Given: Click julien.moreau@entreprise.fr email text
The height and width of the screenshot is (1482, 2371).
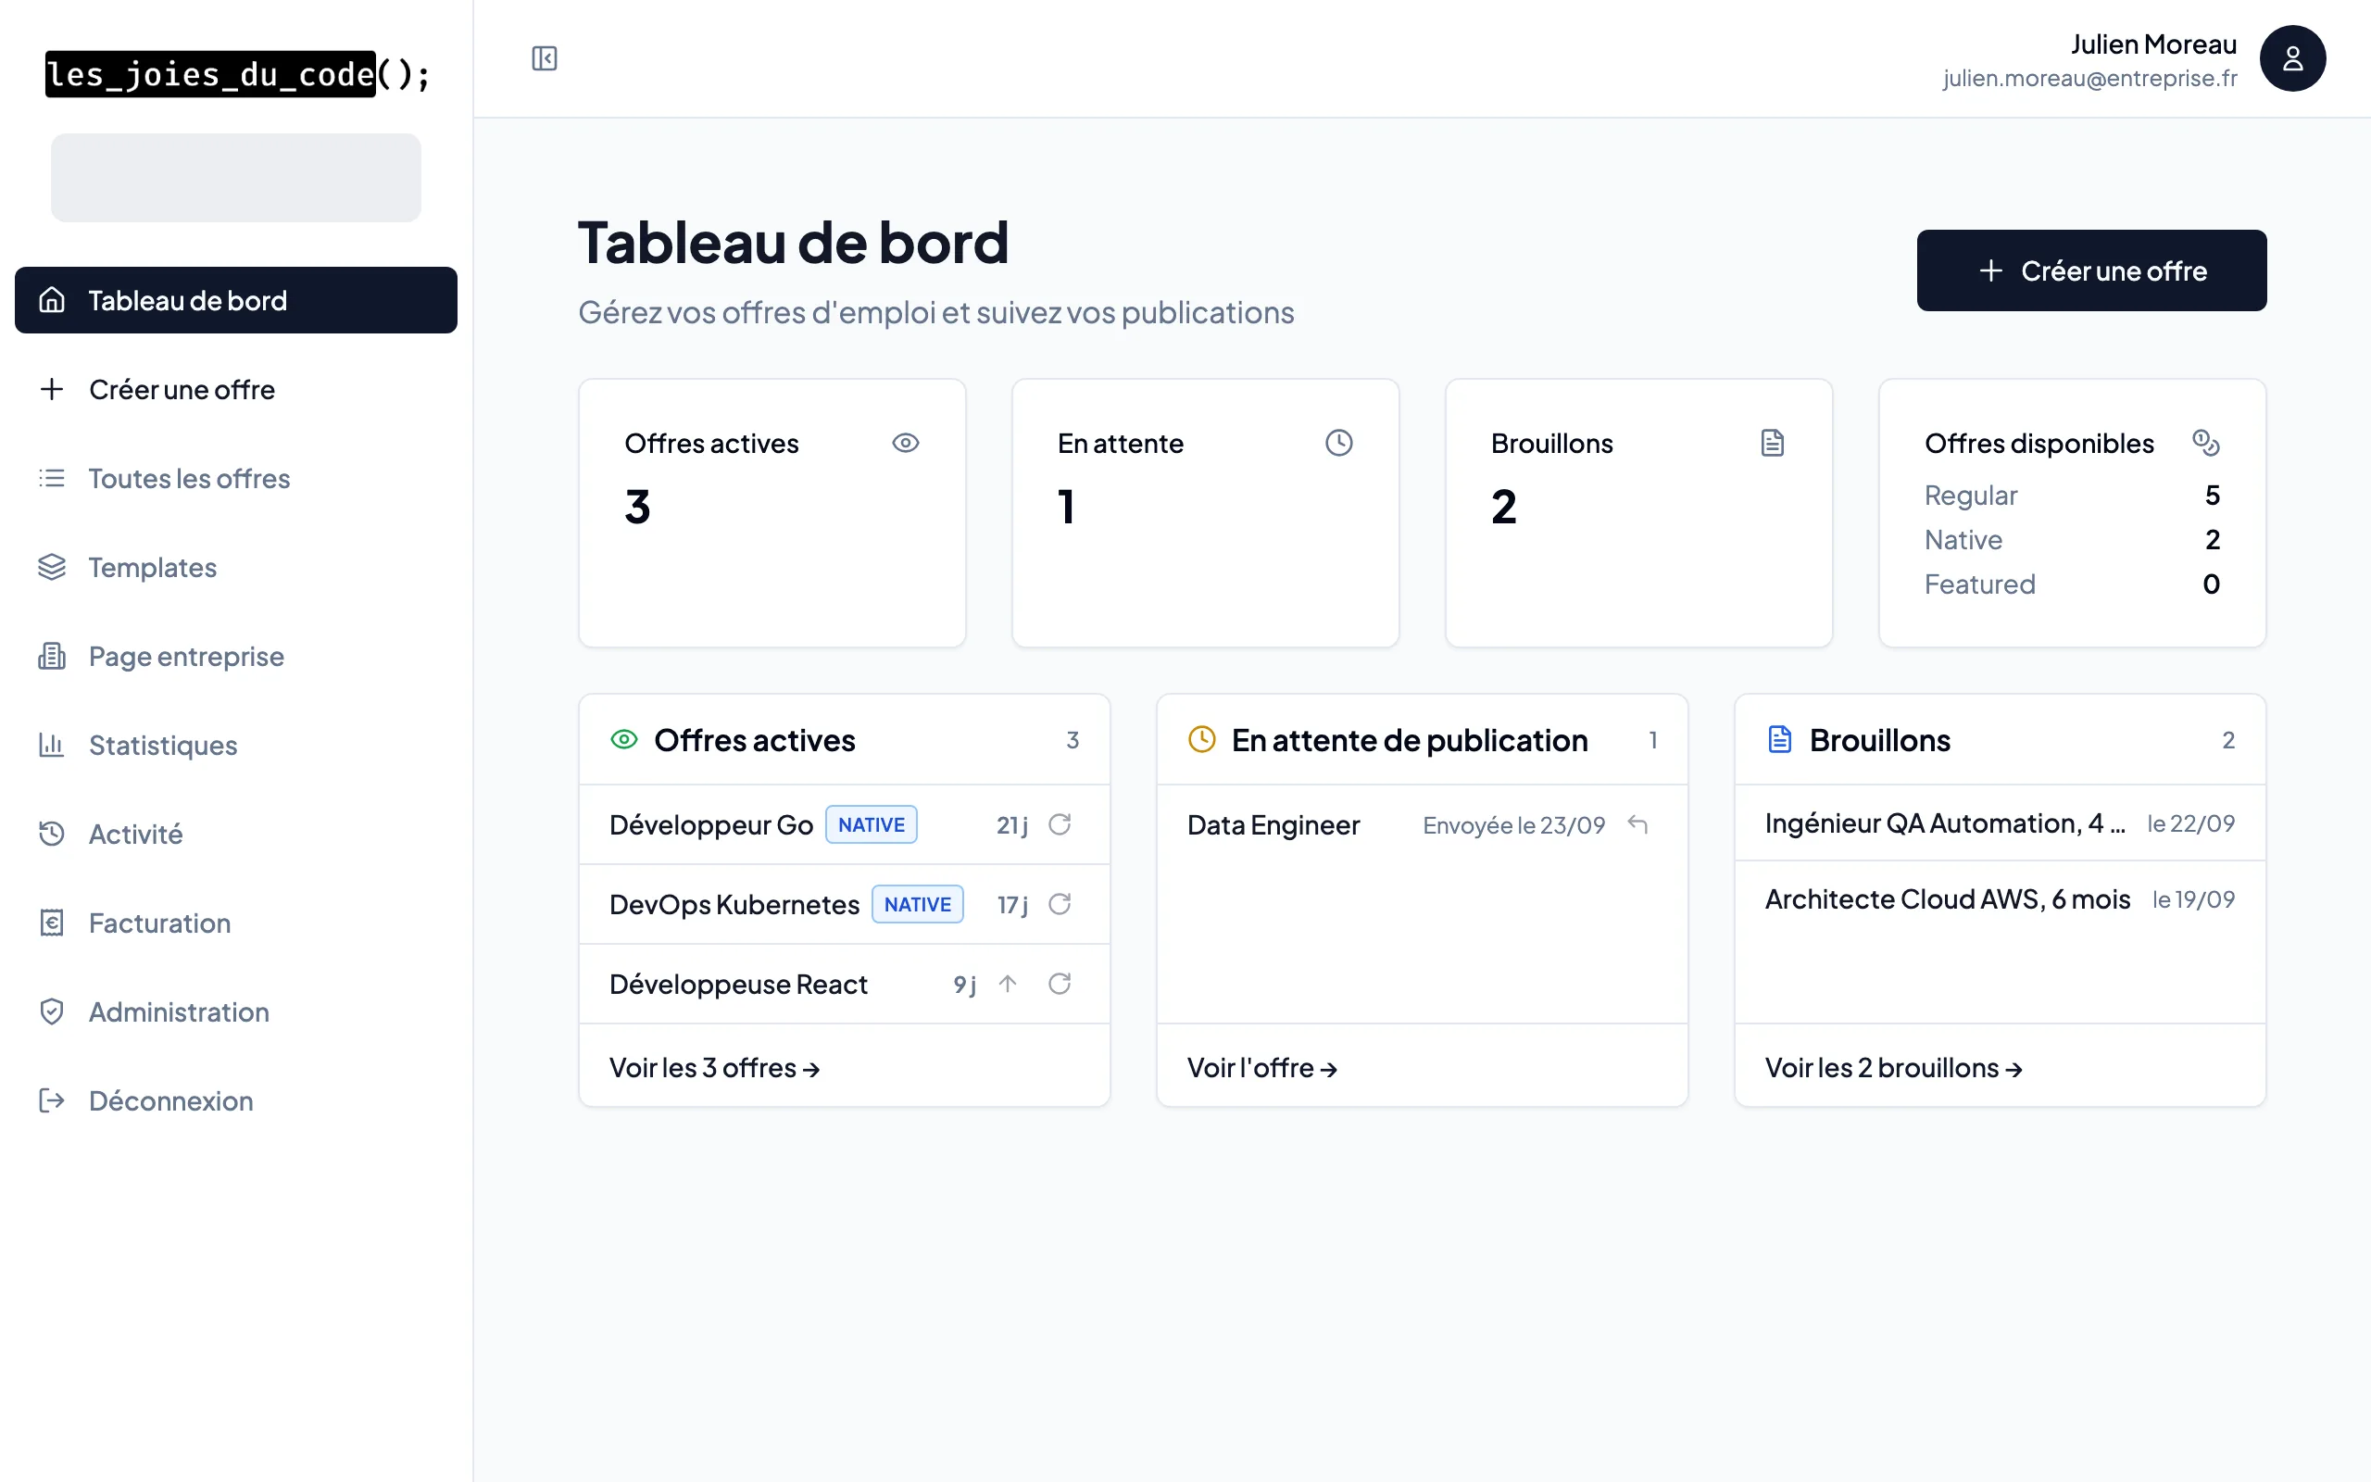Looking at the screenshot, I should [2089, 78].
